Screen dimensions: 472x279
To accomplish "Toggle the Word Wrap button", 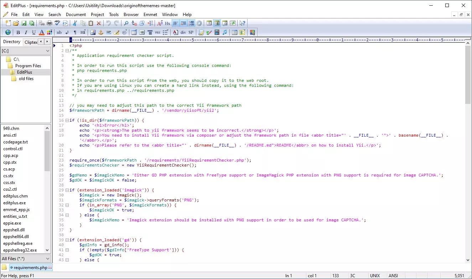I will 175,23.
